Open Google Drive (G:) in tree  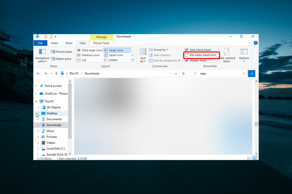tap(57, 155)
